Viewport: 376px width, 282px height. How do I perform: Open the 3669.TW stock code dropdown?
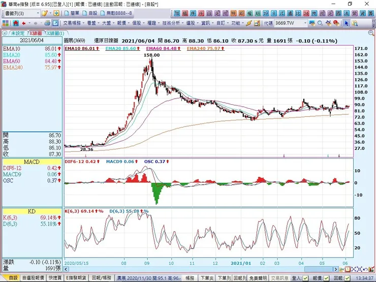305,23
